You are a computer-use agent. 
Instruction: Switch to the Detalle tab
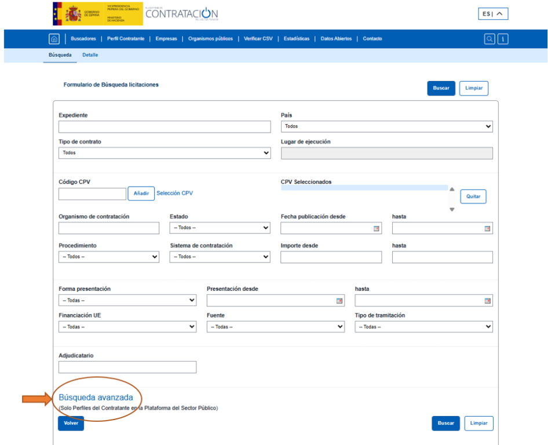point(90,55)
